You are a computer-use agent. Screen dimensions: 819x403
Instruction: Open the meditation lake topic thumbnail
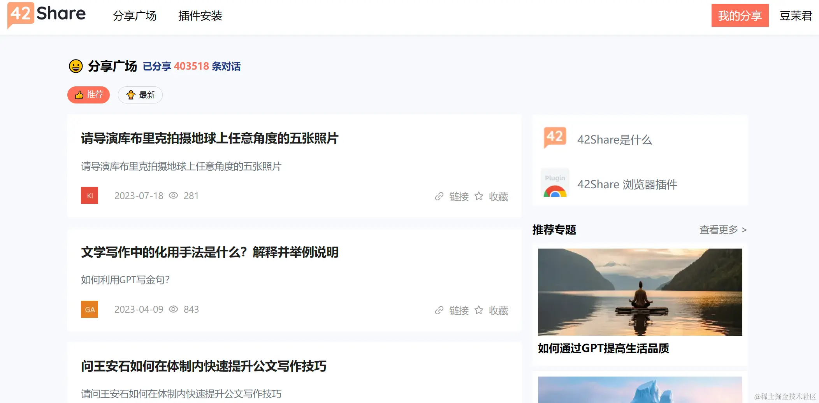(640, 292)
